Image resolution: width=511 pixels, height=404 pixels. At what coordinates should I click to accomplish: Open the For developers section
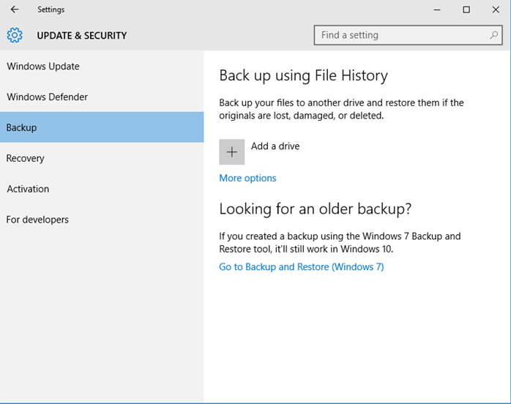[102, 220]
